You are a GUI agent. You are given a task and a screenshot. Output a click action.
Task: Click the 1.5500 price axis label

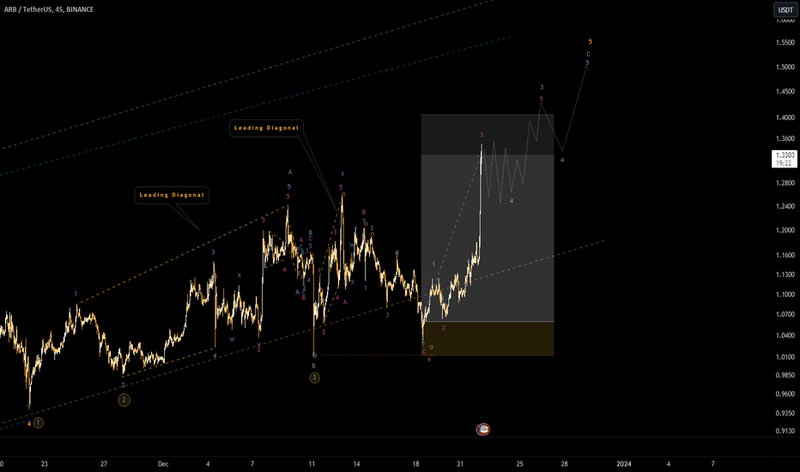point(785,42)
